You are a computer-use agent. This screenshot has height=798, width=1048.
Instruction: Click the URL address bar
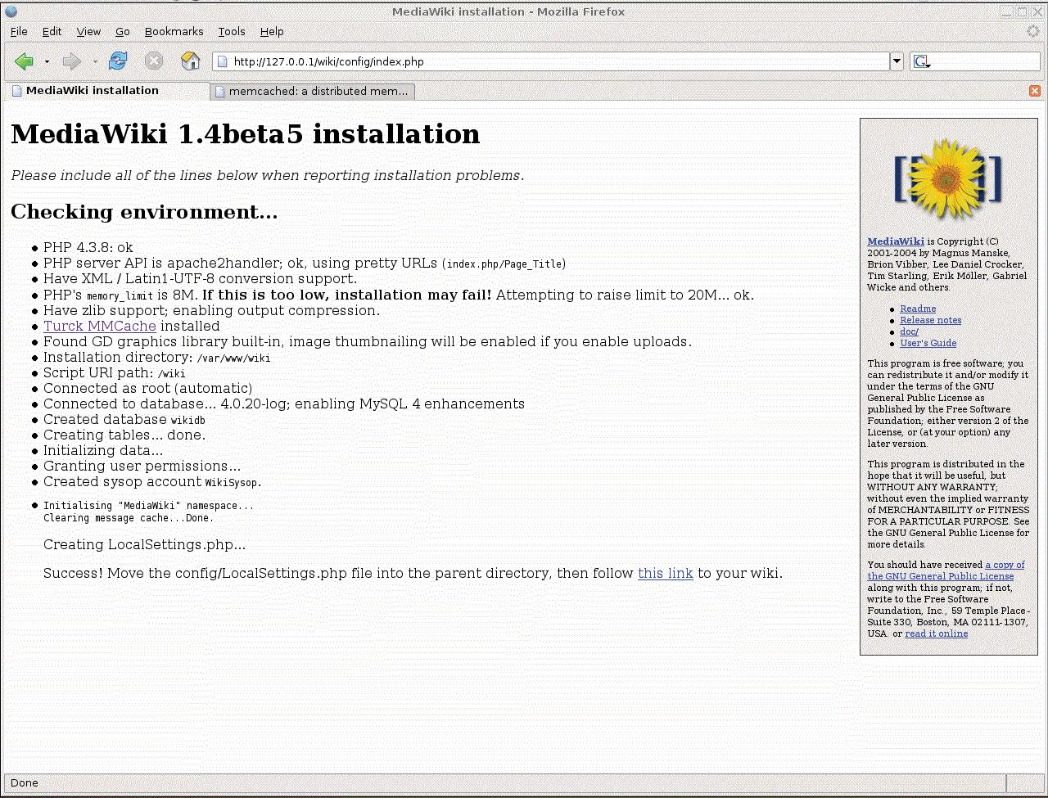point(551,61)
